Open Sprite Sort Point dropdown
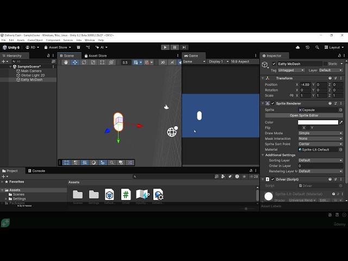 320,144
